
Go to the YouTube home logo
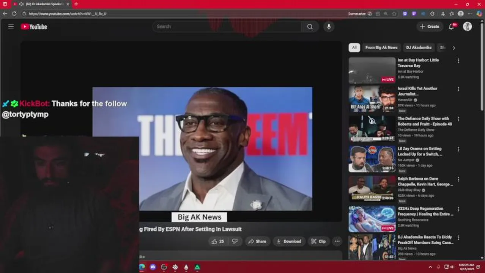click(x=34, y=27)
